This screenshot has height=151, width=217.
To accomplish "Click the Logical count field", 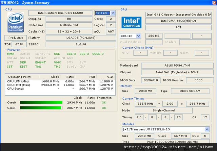I will tap(111, 25).
